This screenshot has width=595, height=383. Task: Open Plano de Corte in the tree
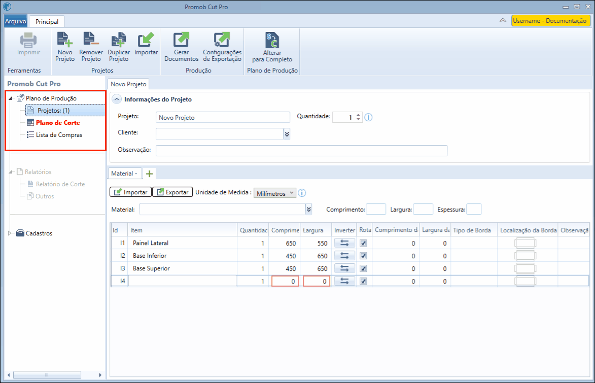(x=58, y=123)
